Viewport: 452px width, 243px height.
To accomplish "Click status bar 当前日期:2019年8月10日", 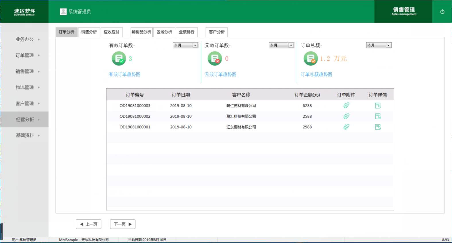I will click(147, 240).
